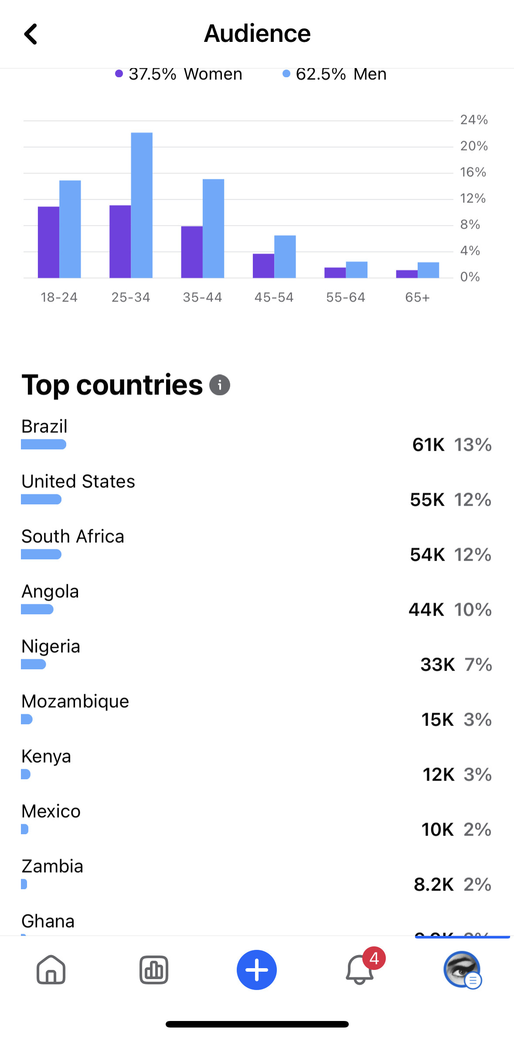
Task: Toggle the Women legend dot
Action: point(119,74)
